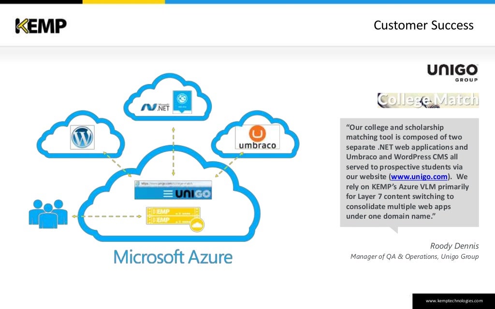Screen dimensions: 495x309
Task: Click the name "Roody Dennis"
Action: point(454,246)
